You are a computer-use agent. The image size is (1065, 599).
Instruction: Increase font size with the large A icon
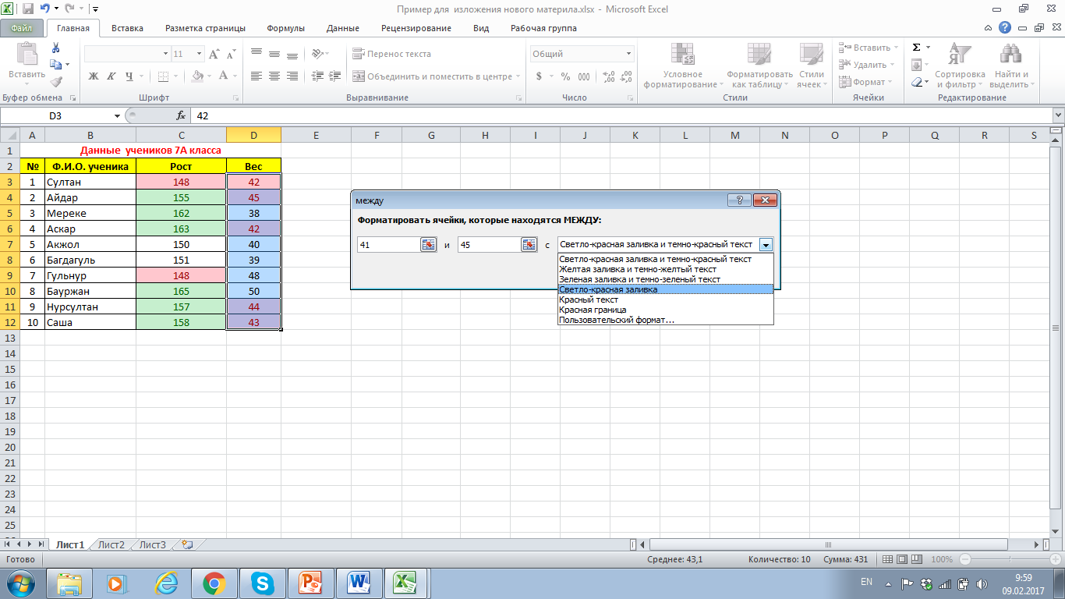[214, 55]
